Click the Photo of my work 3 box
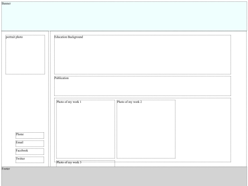The width and height of the screenshot is (248, 186). point(85,163)
